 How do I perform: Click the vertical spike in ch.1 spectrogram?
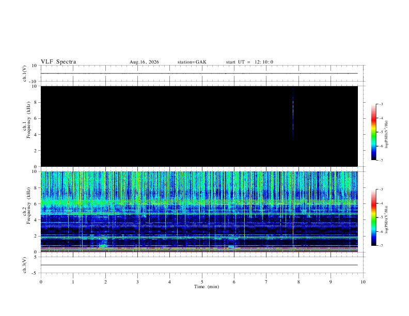click(x=293, y=115)
